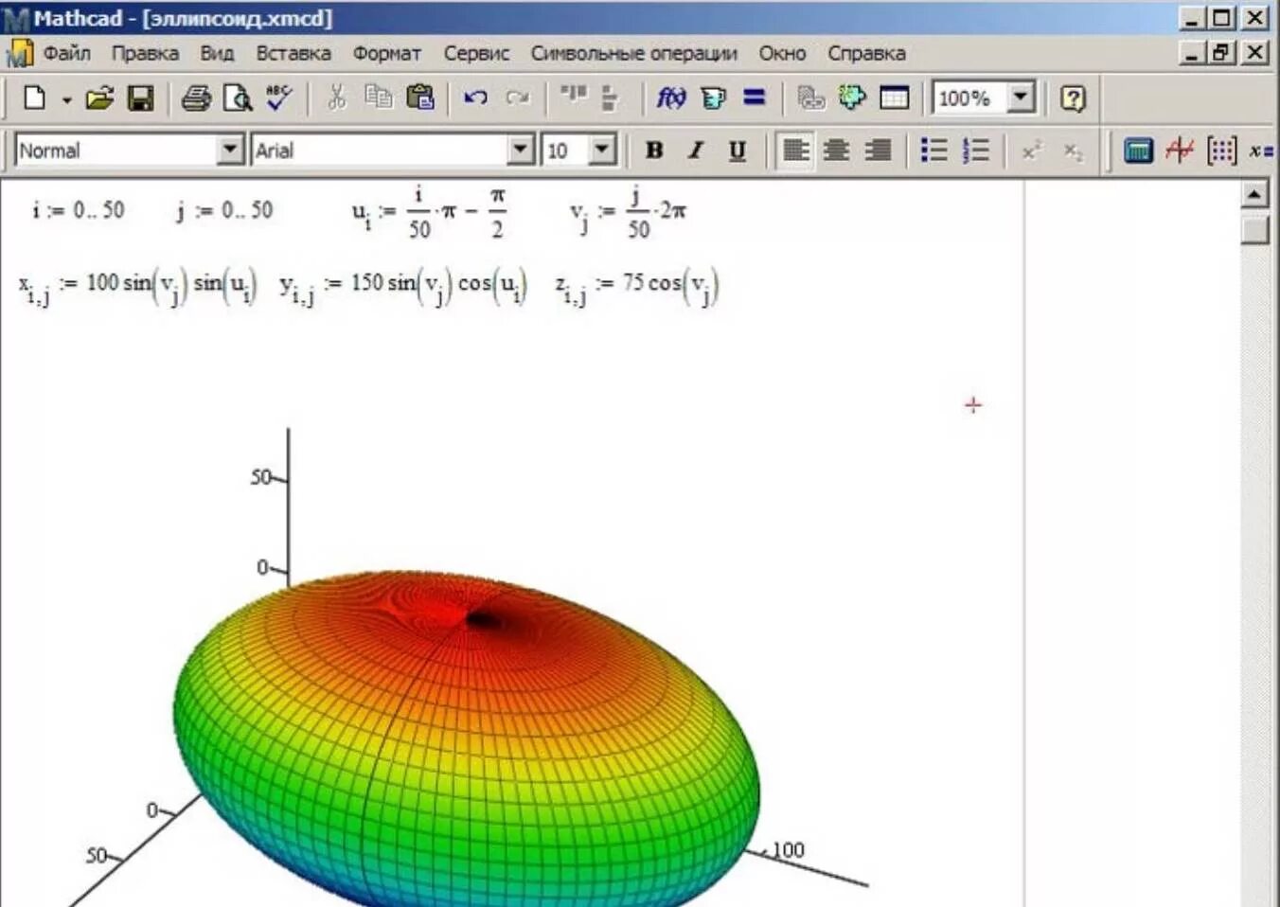Save the worksheet with the floppy icon
Image resolution: width=1280 pixels, height=907 pixels.
[x=140, y=98]
